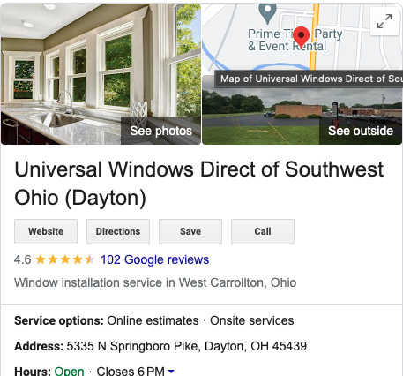Expand the business hours dropdown arrow
The image size is (403, 376).
171,372
